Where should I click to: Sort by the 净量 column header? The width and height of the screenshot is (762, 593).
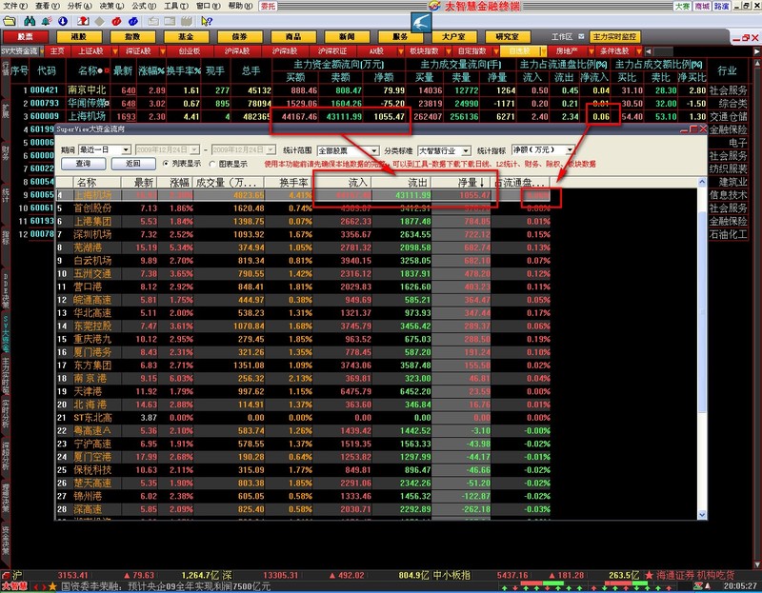[x=461, y=183]
